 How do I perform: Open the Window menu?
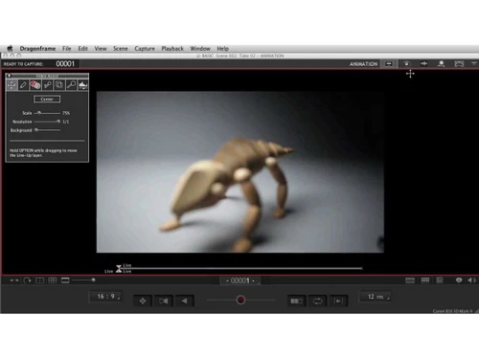200,49
